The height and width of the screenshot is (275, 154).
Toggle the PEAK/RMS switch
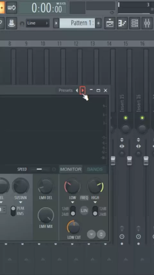(x=13, y=211)
